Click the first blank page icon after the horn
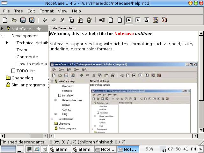The image size is (204, 153). (x=111, y=20)
